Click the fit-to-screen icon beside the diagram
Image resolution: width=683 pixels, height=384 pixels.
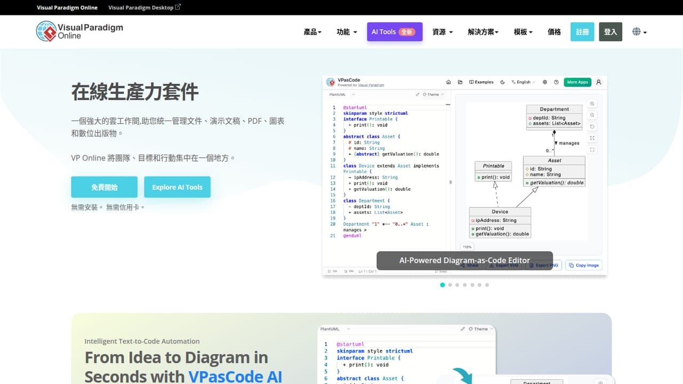(x=592, y=138)
